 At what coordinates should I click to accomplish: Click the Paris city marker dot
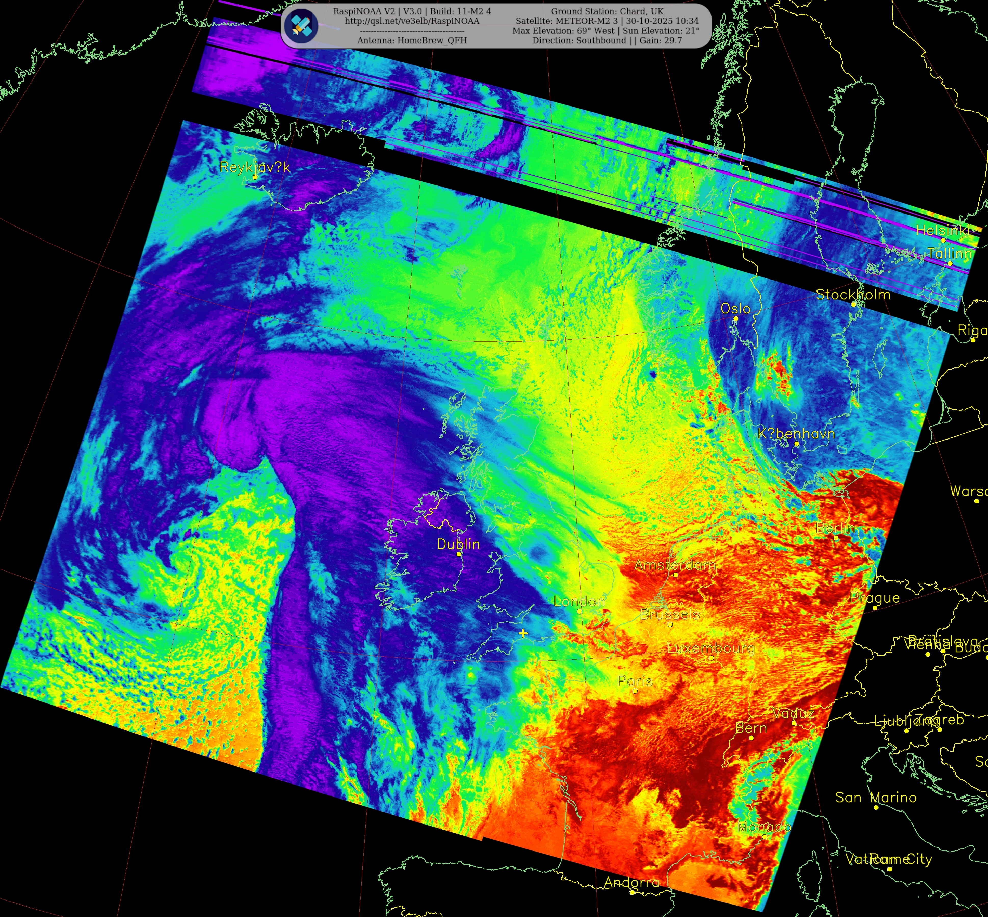click(x=635, y=691)
